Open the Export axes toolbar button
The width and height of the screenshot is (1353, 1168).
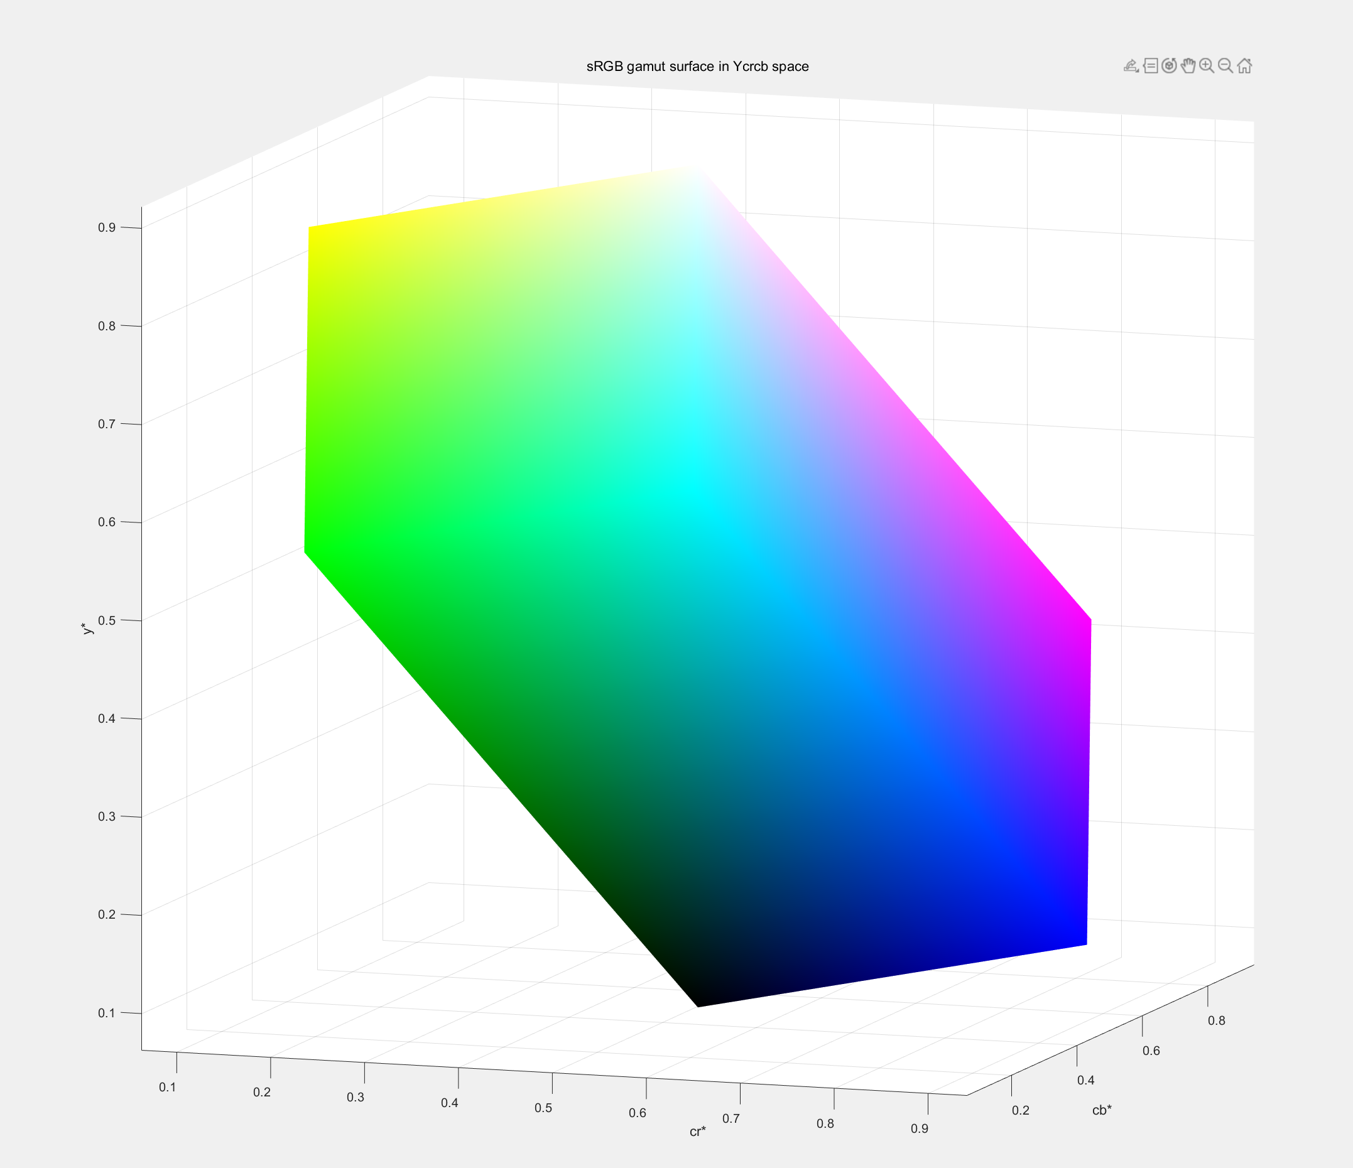(x=1131, y=66)
